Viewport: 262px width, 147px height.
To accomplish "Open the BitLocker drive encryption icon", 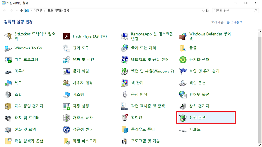I will (x=8, y=36).
